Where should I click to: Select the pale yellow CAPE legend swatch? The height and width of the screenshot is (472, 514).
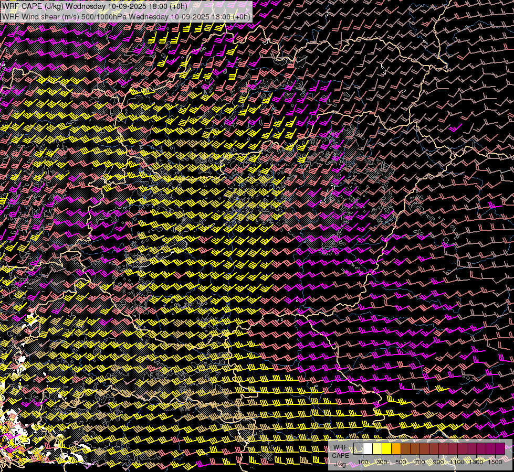377,448
